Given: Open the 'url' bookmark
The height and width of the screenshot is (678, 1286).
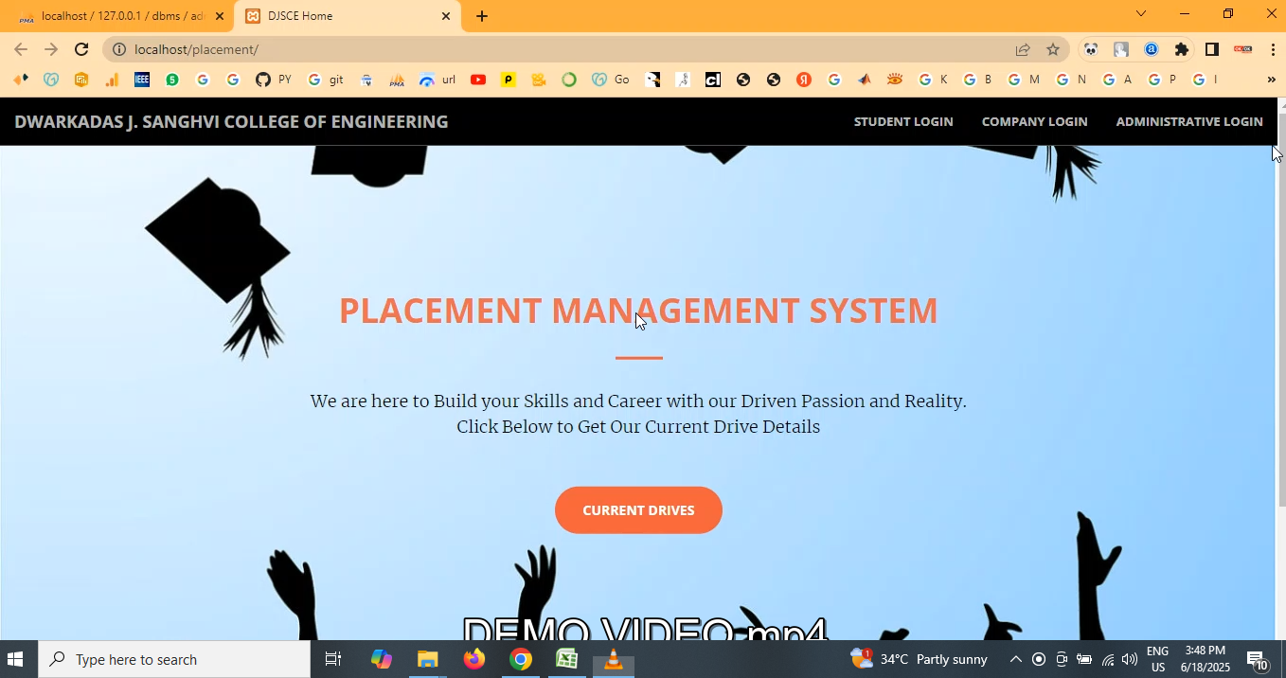Looking at the screenshot, I should 438,80.
